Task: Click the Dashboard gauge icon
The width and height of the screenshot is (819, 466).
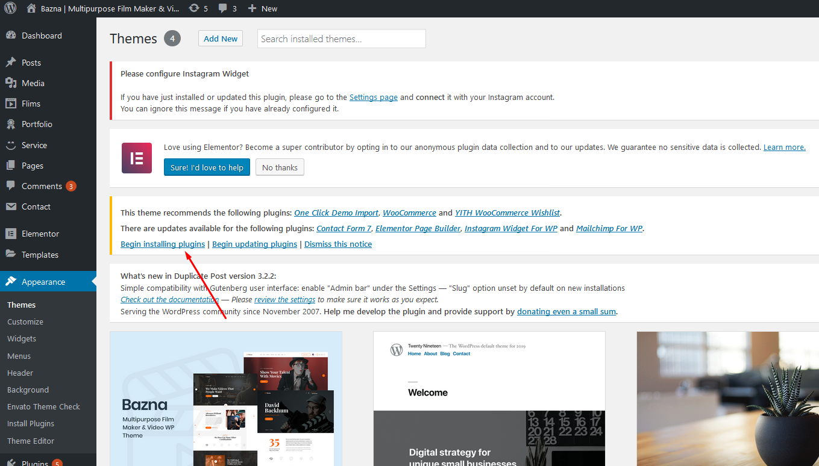Action: pos(11,36)
